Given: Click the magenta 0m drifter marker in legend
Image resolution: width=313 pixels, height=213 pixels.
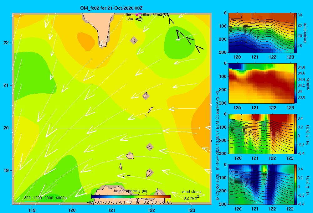Looking at the screenshot, I should [138, 15].
